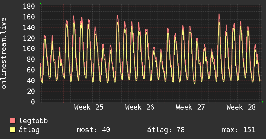Click the 140 y-axis tick label

click(x=29, y=27)
